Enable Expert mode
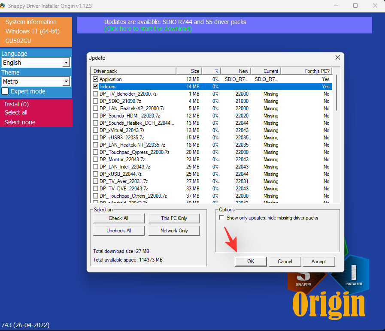This screenshot has height=331, width=385. pos(5,91)
